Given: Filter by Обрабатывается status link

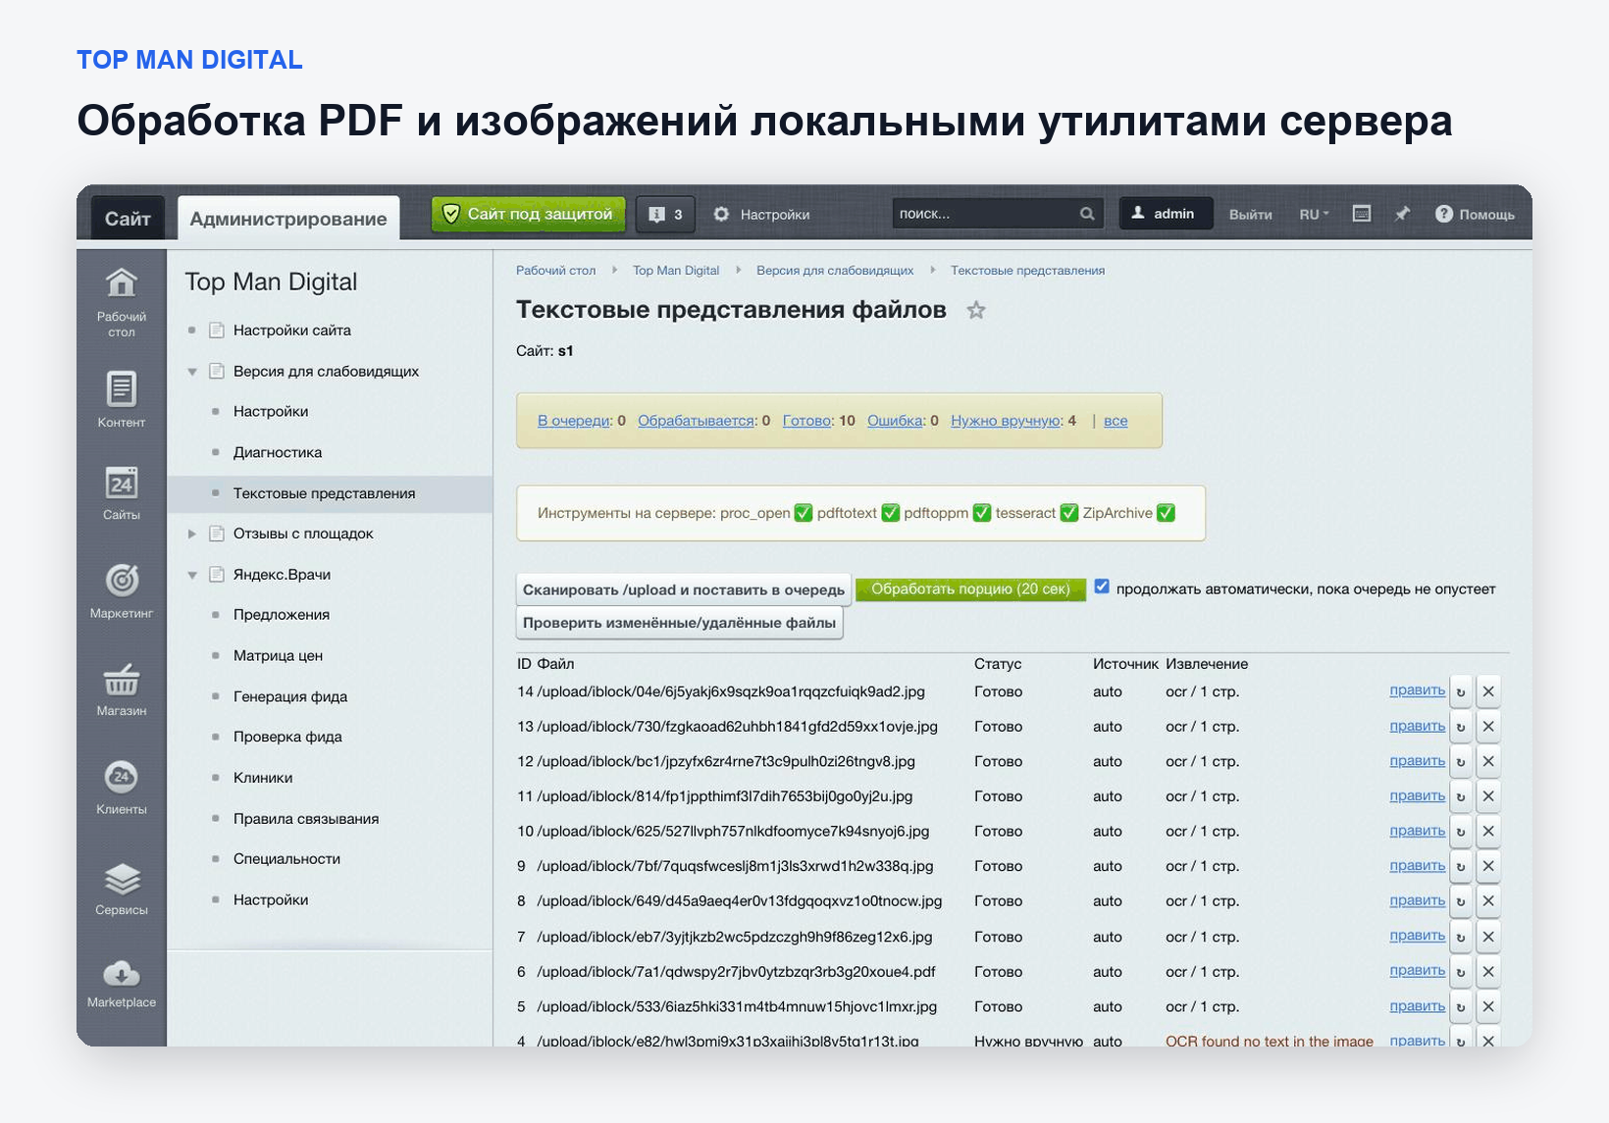Looking at the screenshot, I should pos(696,420).
